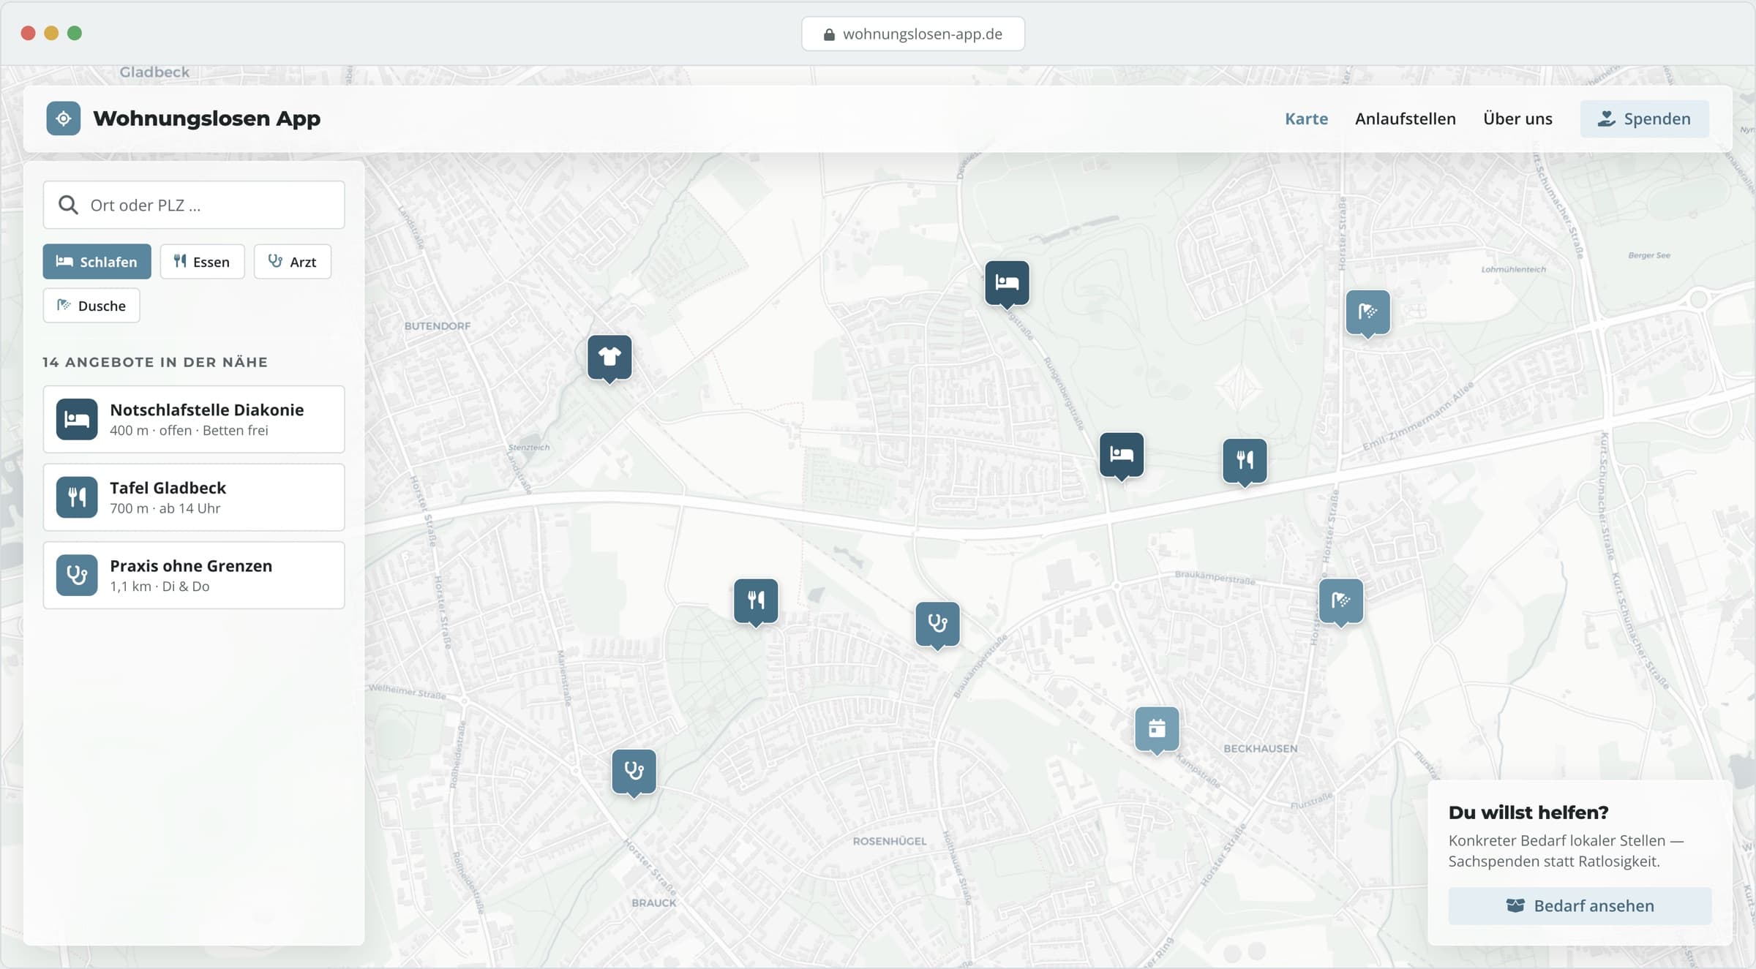Select the northern bed marker on the map

1007,283
